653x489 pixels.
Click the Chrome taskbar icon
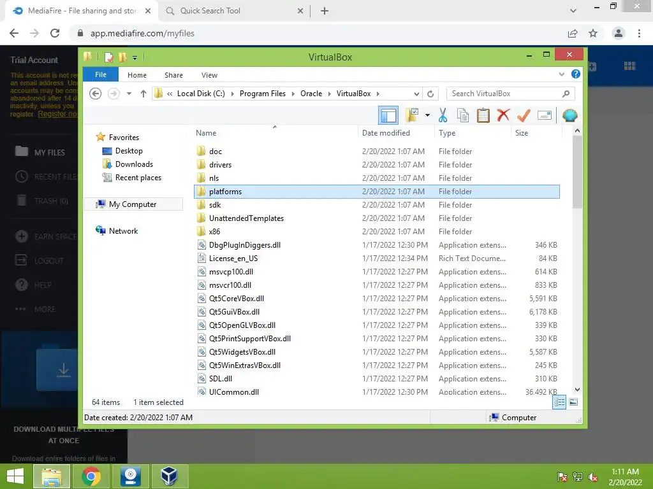[91, 476]
